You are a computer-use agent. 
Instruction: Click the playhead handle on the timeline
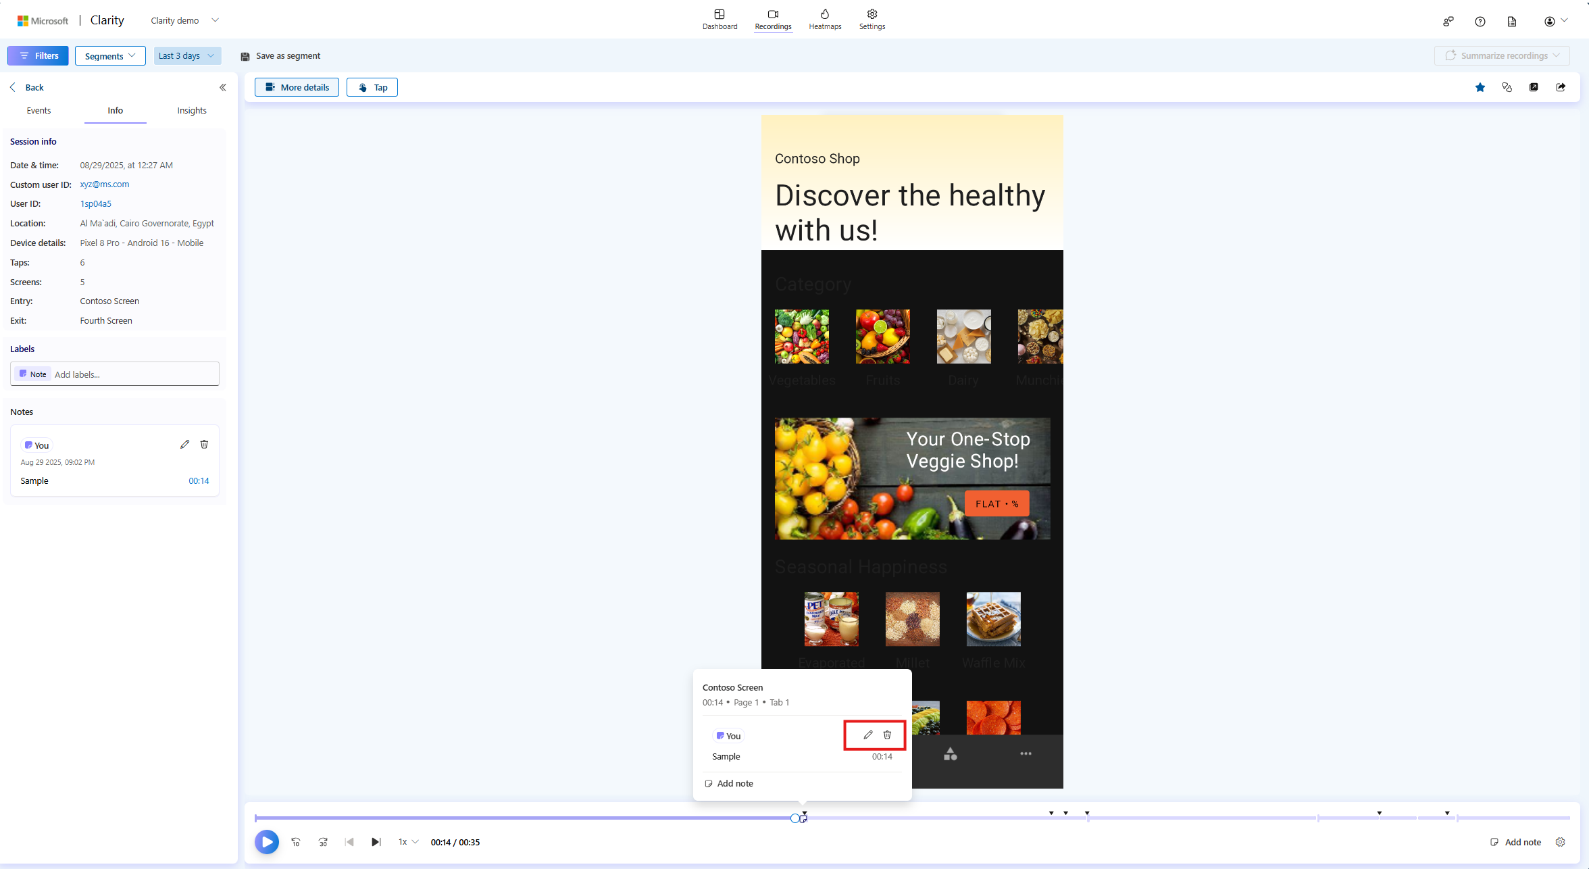pos(795,818)
